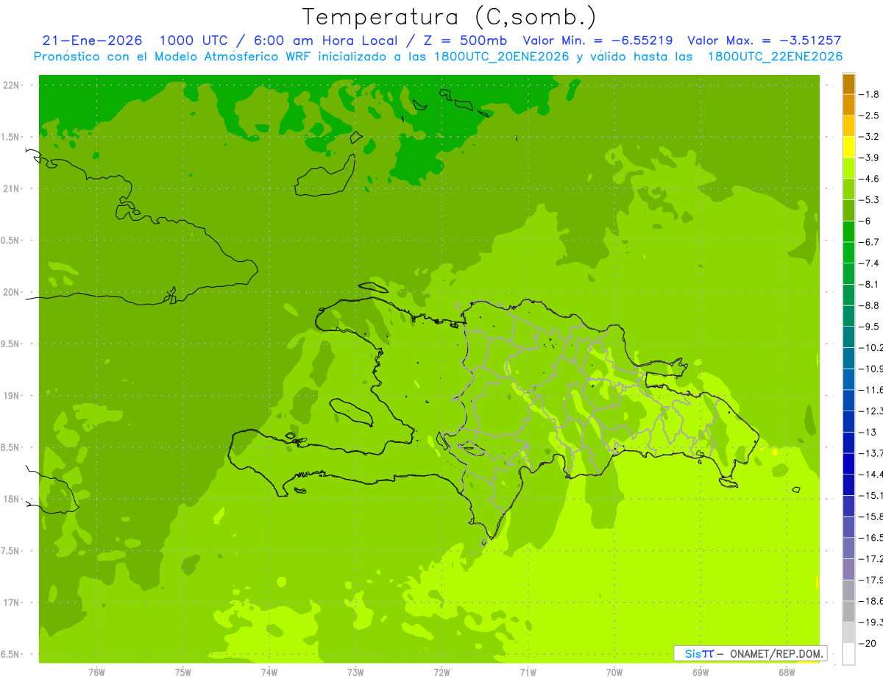
Task: Click the "76W" longitude label
Action: point(96,672)
